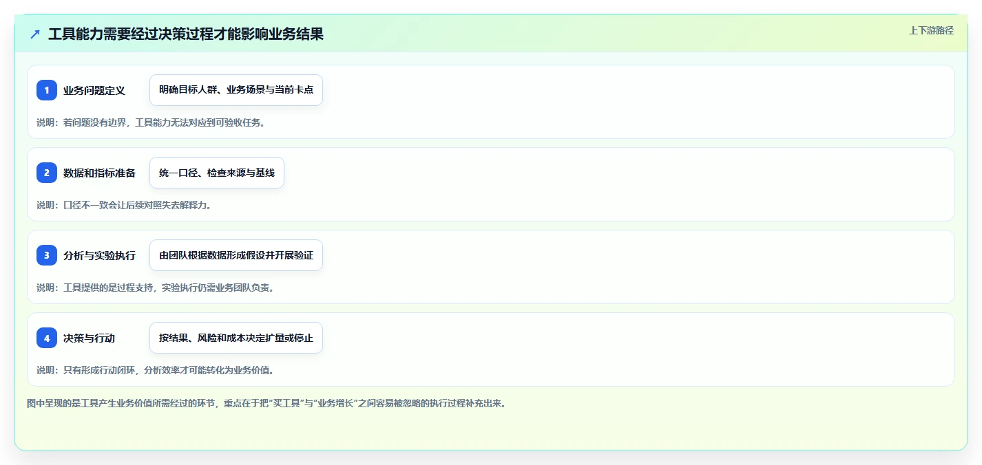The image size is (982, 465).
Task: Click step number 2 badge
Action: (x=47, y=173)
